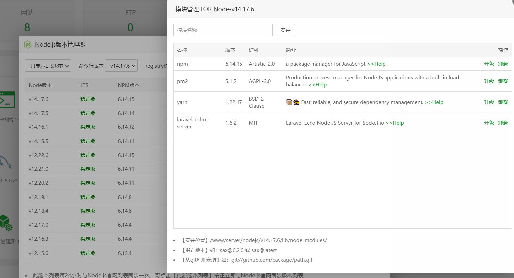Uninstall the pm2 module
Screen dimensions: 514x278
click(503, 81)
